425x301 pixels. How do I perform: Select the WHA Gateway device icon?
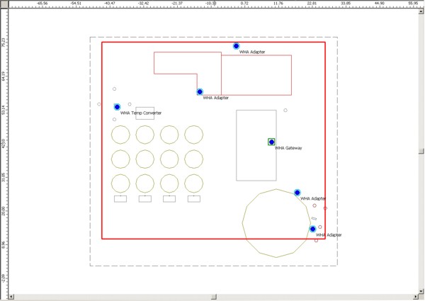(x=272, y=142)
